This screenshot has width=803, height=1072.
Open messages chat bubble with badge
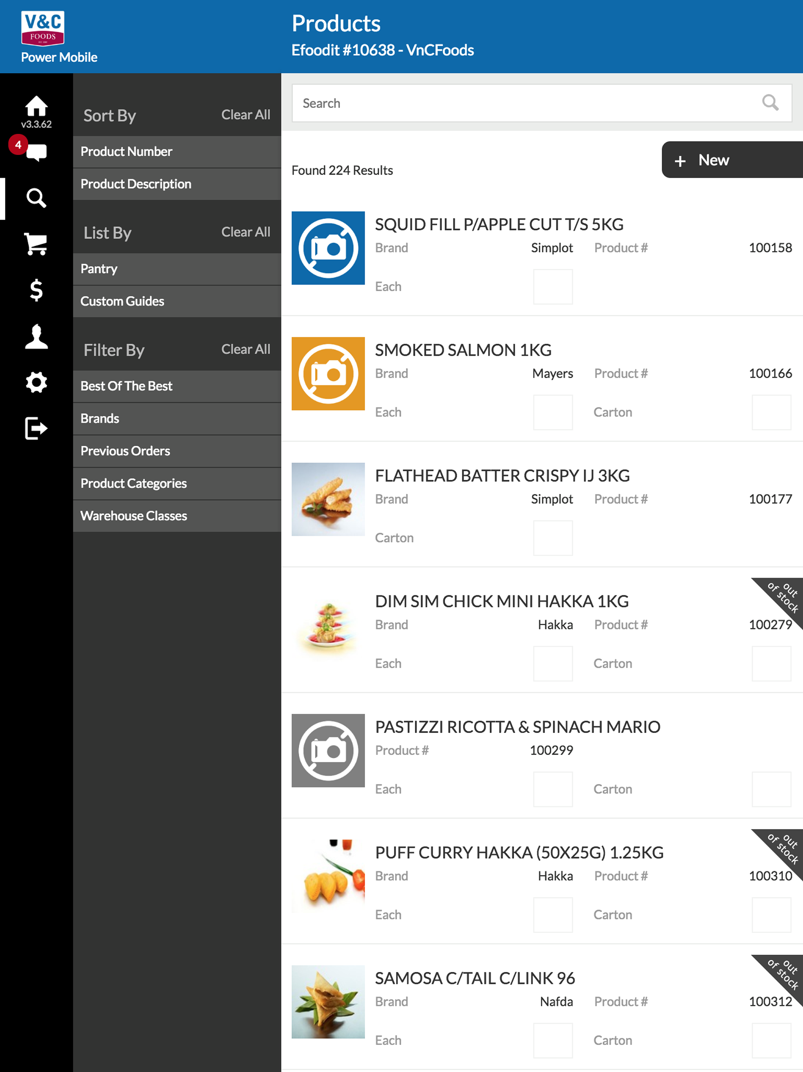(x=36, y=152)
